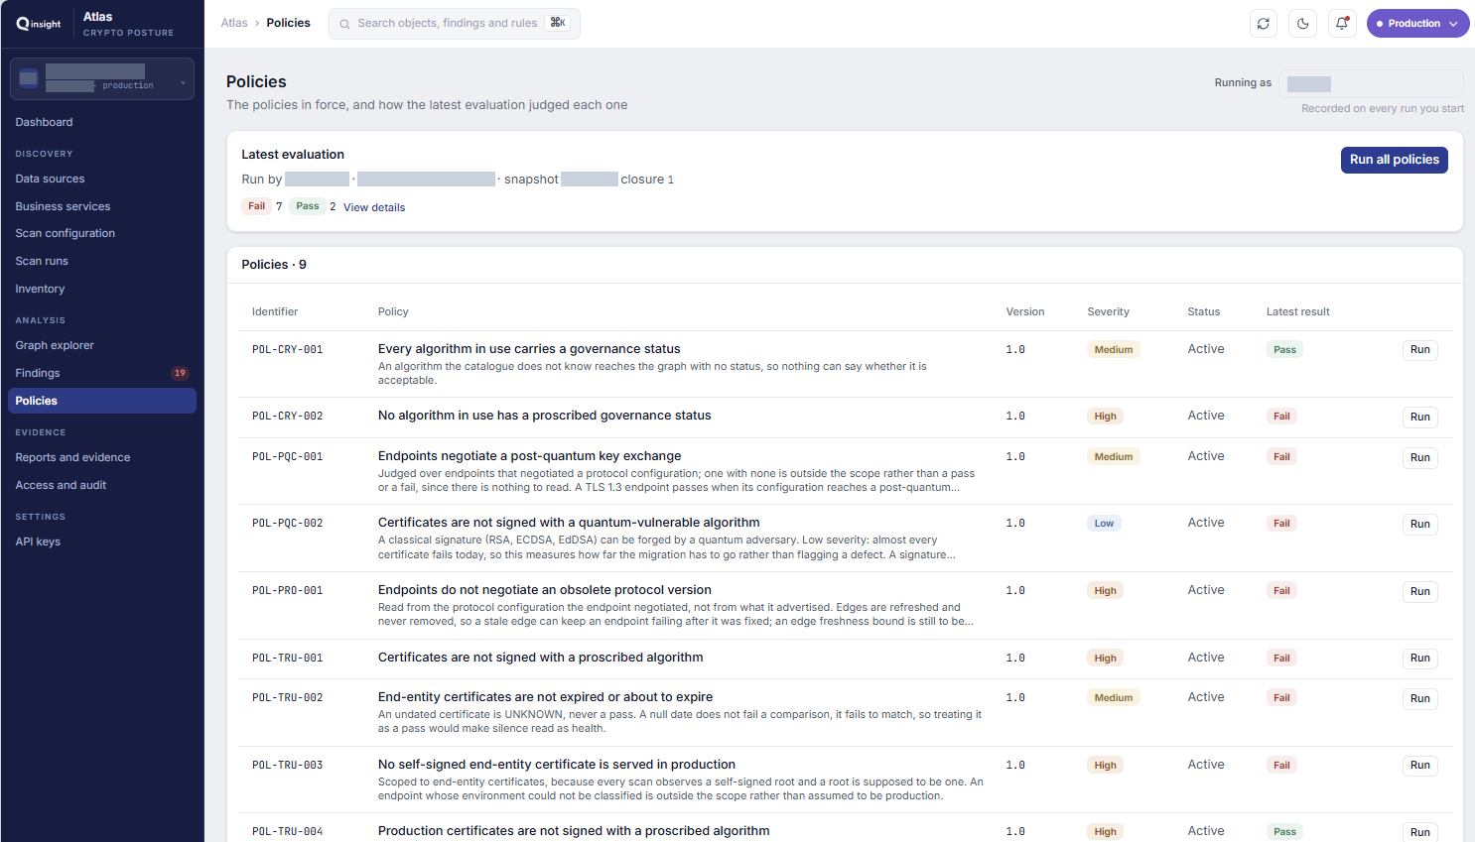Open Dashboard in the sidebar
Screen dimensions: 1475x842
pos(102,122)
